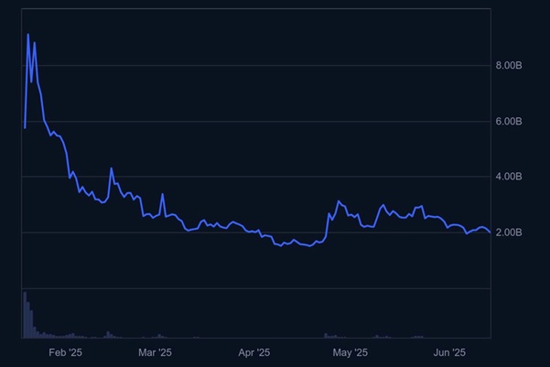Click the 2.00B y-axis label
Image resolution: width=550 pixels, height=367 pixels.
coord(509,232)
